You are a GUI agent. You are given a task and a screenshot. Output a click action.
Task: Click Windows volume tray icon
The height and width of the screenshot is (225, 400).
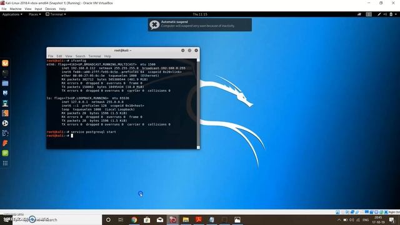click(x=351, y=220)
